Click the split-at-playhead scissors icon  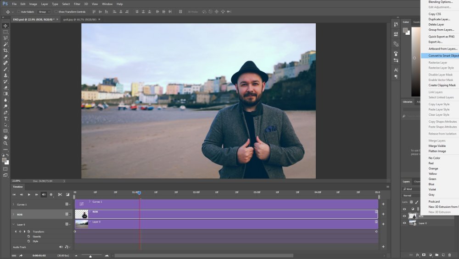(x=60, y=194)
